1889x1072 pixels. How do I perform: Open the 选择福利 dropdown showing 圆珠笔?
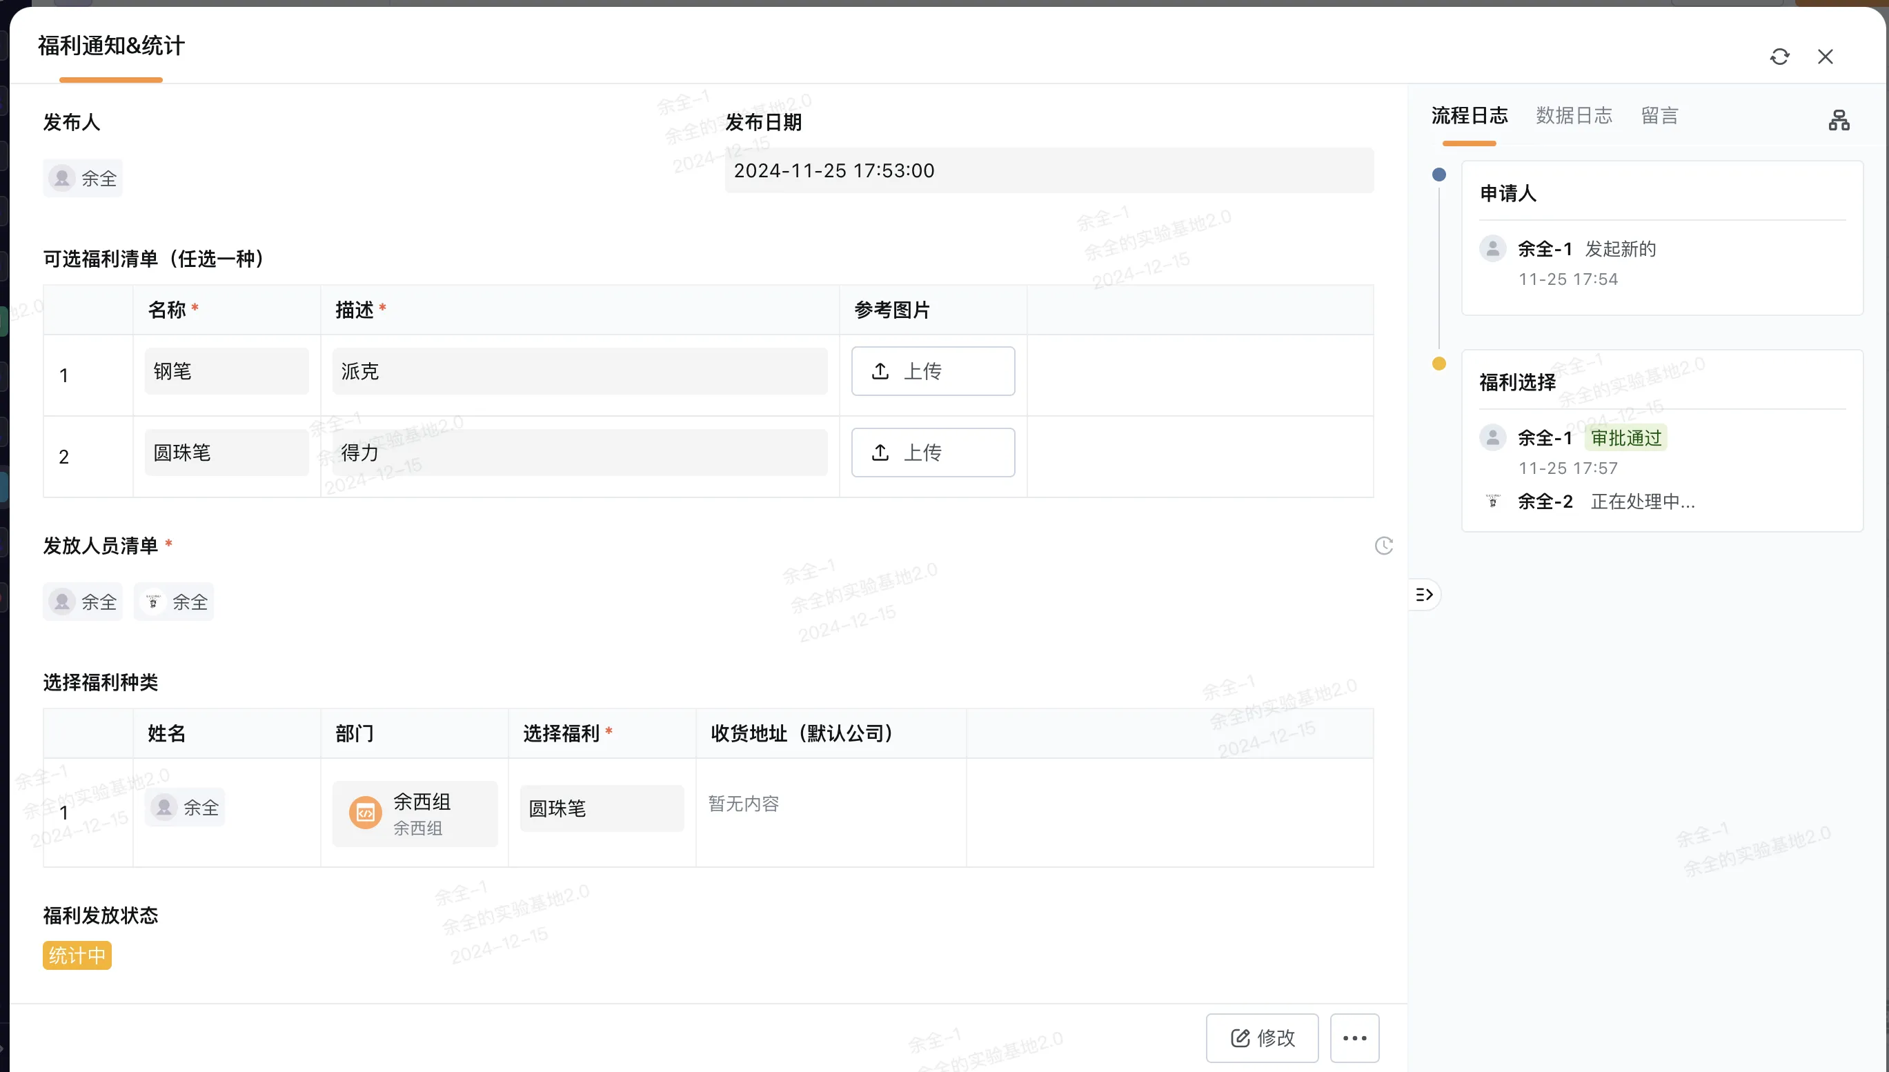coord(601,808)
